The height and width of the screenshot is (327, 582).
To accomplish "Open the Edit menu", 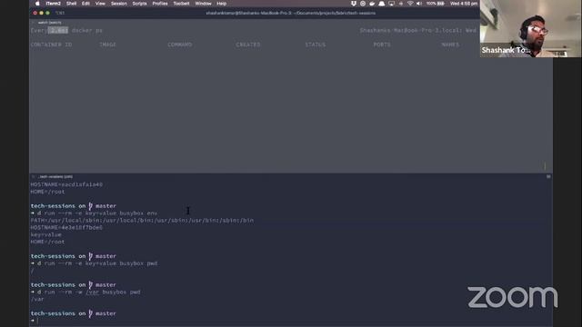I will [85, 4].
